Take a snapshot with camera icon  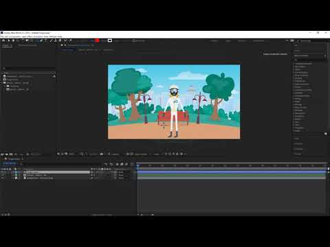click(102, 154)
